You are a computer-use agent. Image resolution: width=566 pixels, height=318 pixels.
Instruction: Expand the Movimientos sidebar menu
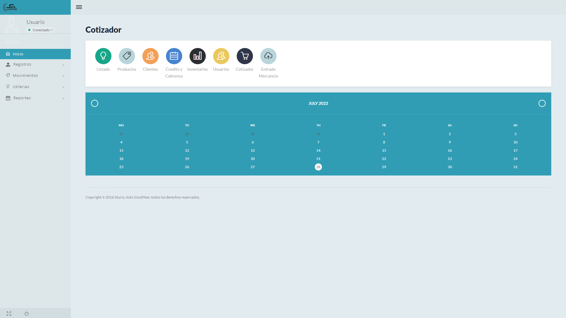(35, 76)
